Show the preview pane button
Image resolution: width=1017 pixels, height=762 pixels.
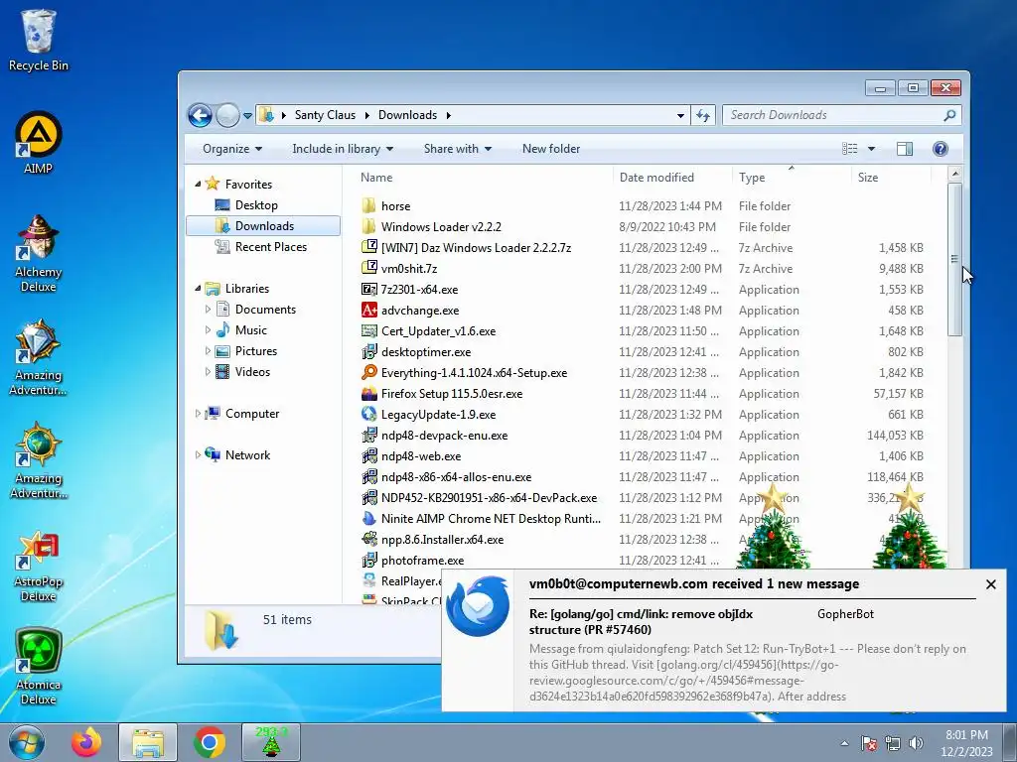click(904, 149)
